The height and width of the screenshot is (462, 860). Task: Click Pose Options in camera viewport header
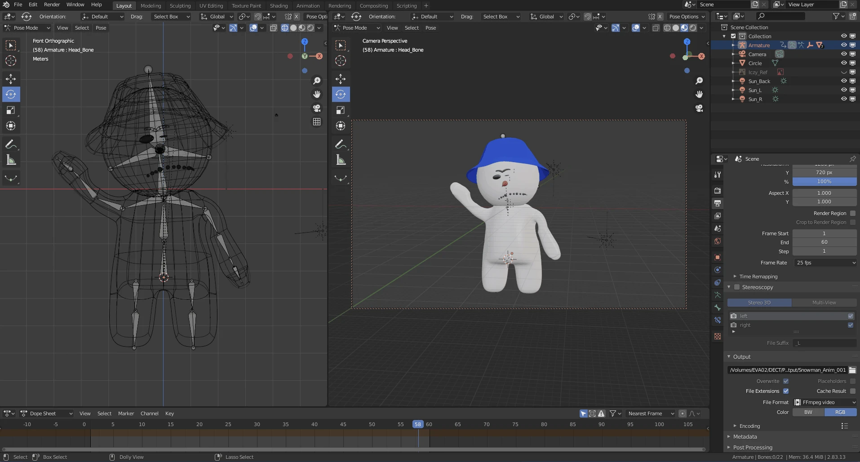coord(687,17)
